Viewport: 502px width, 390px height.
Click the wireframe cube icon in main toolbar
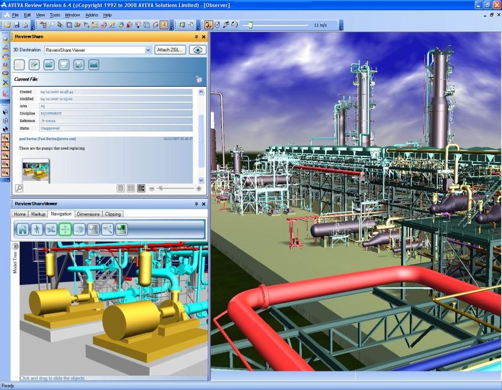(146, 25)
